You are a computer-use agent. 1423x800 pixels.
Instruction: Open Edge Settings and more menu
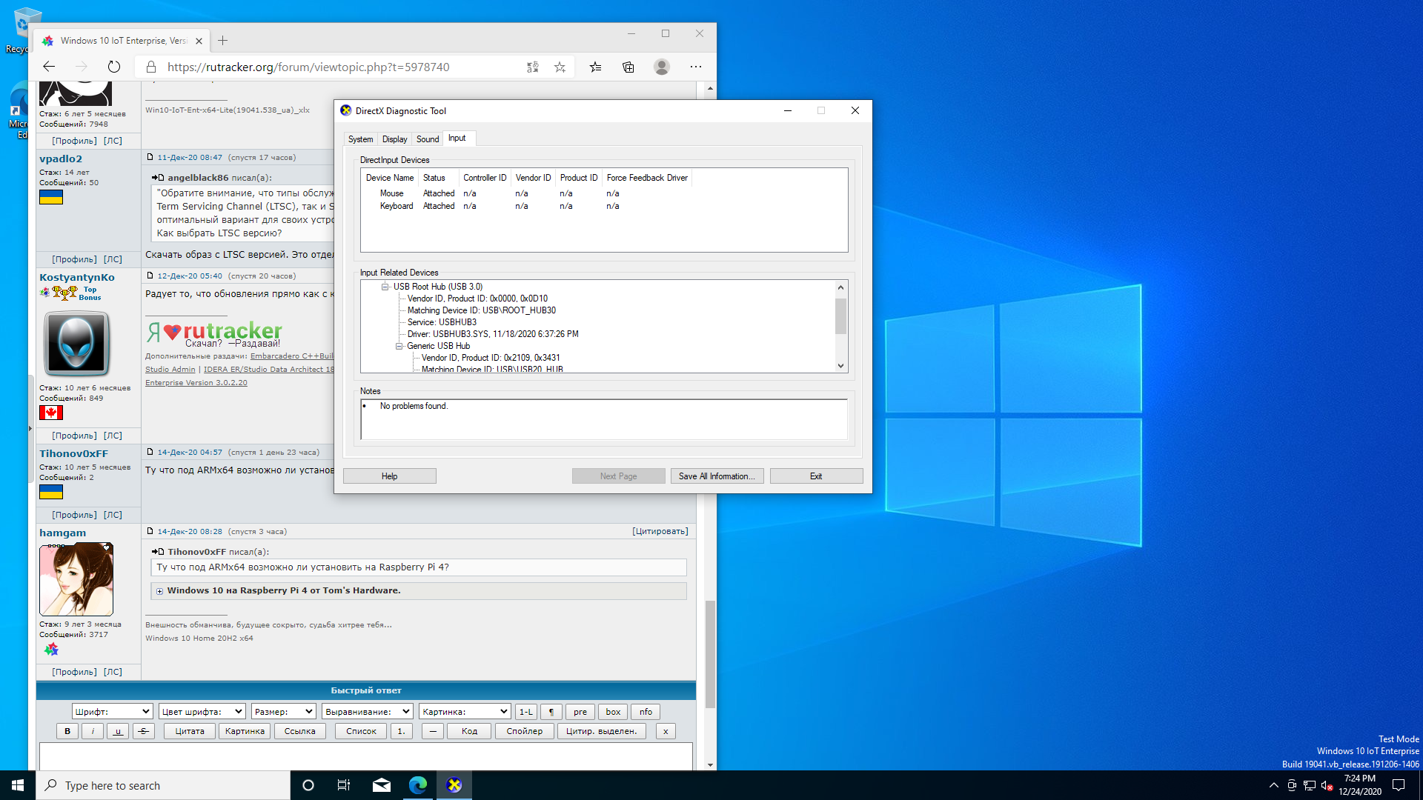pos(695,67)
